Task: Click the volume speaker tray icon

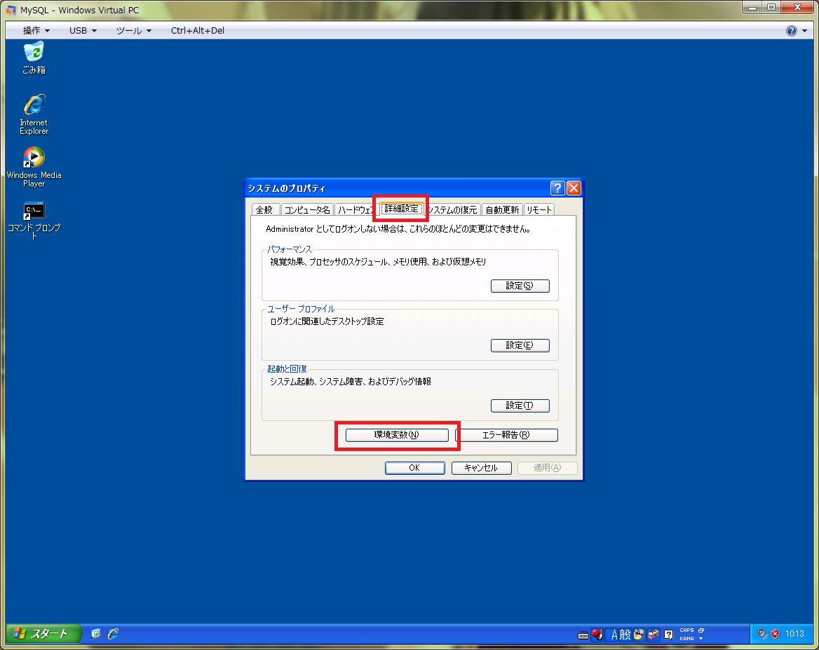Action: coord(762,633)
